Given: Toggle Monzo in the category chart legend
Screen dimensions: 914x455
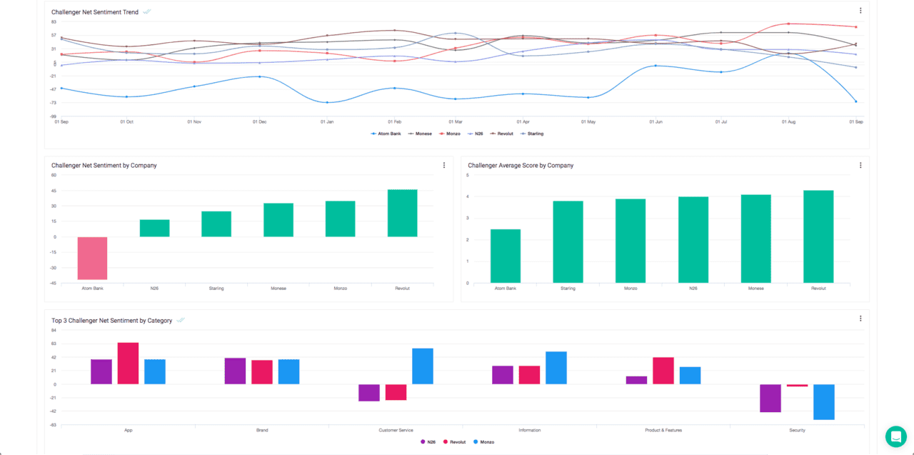Looking at the screenshot, I should pos(483,442).
